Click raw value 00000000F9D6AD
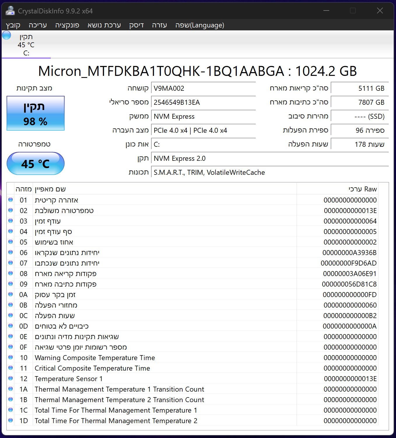The image size is (396, 438). pyautogui.click(x=349, y=263)
